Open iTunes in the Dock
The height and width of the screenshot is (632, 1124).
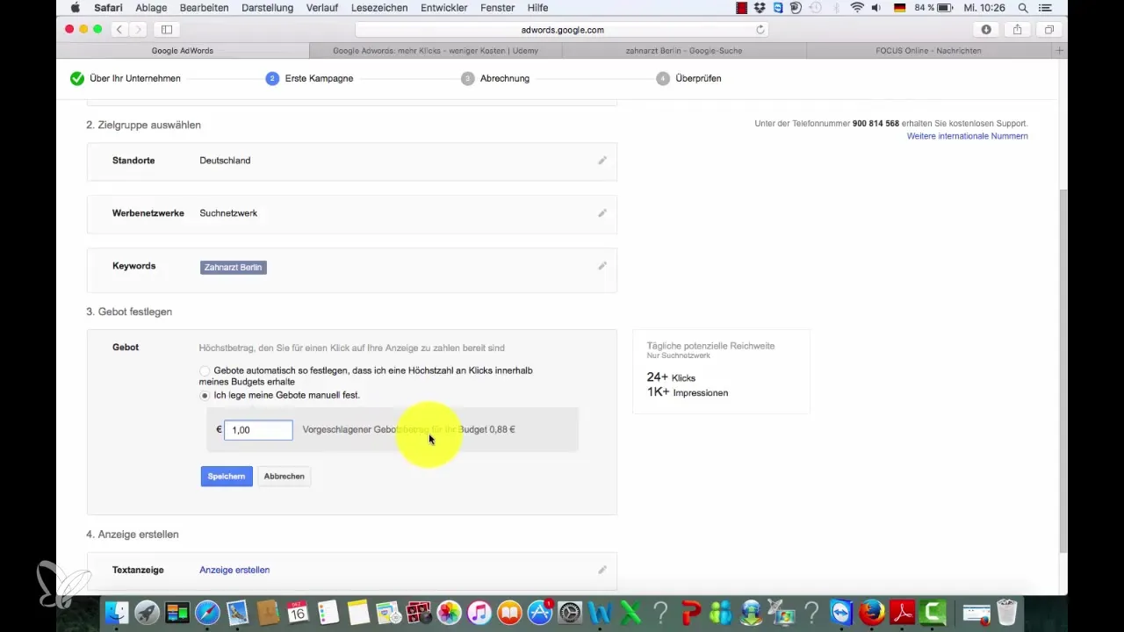click(479, 612)
